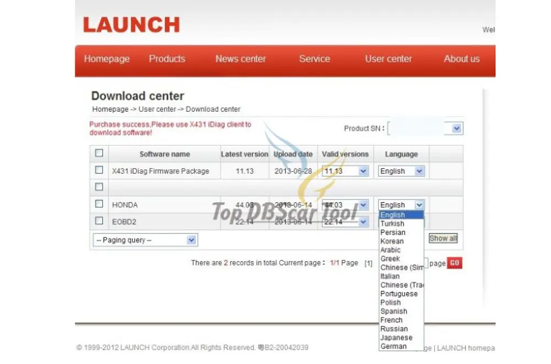551x364 pixels.
Task: Check the X431 iDiag Firmware Package row
Action: pos(99,170)
